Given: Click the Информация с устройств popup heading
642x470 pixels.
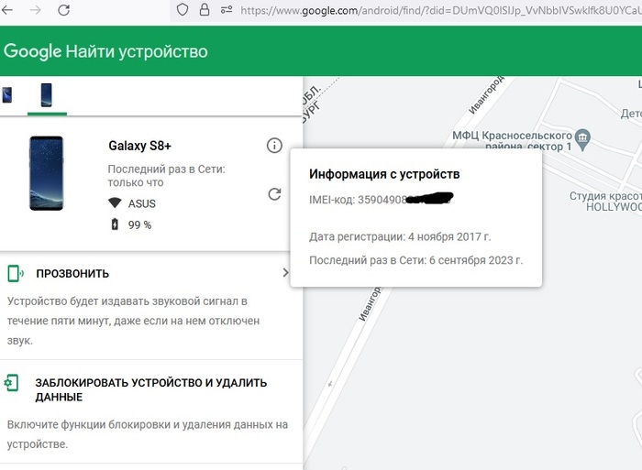Looking at the screenshot, I should coord(384,174).
